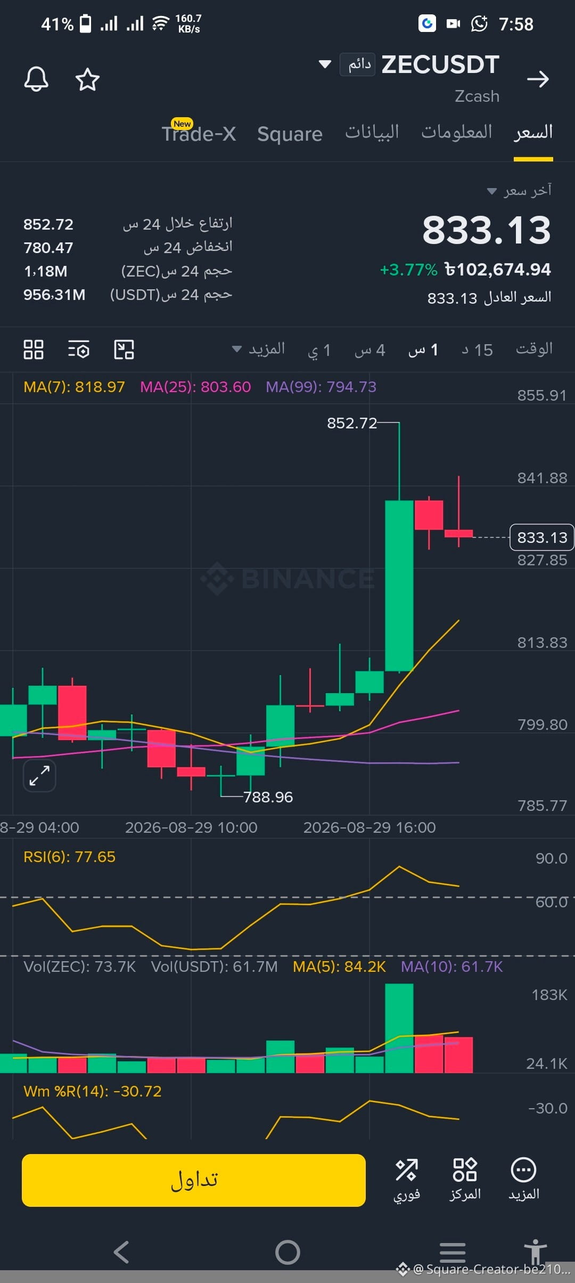The image size is (575, 1283).
Task: Select the الوقت time line chart option
Action: tap(534, 349)
